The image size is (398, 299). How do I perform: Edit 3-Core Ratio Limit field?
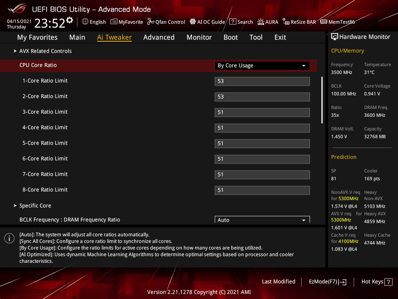pyautogui.click(x=262, y=113)
